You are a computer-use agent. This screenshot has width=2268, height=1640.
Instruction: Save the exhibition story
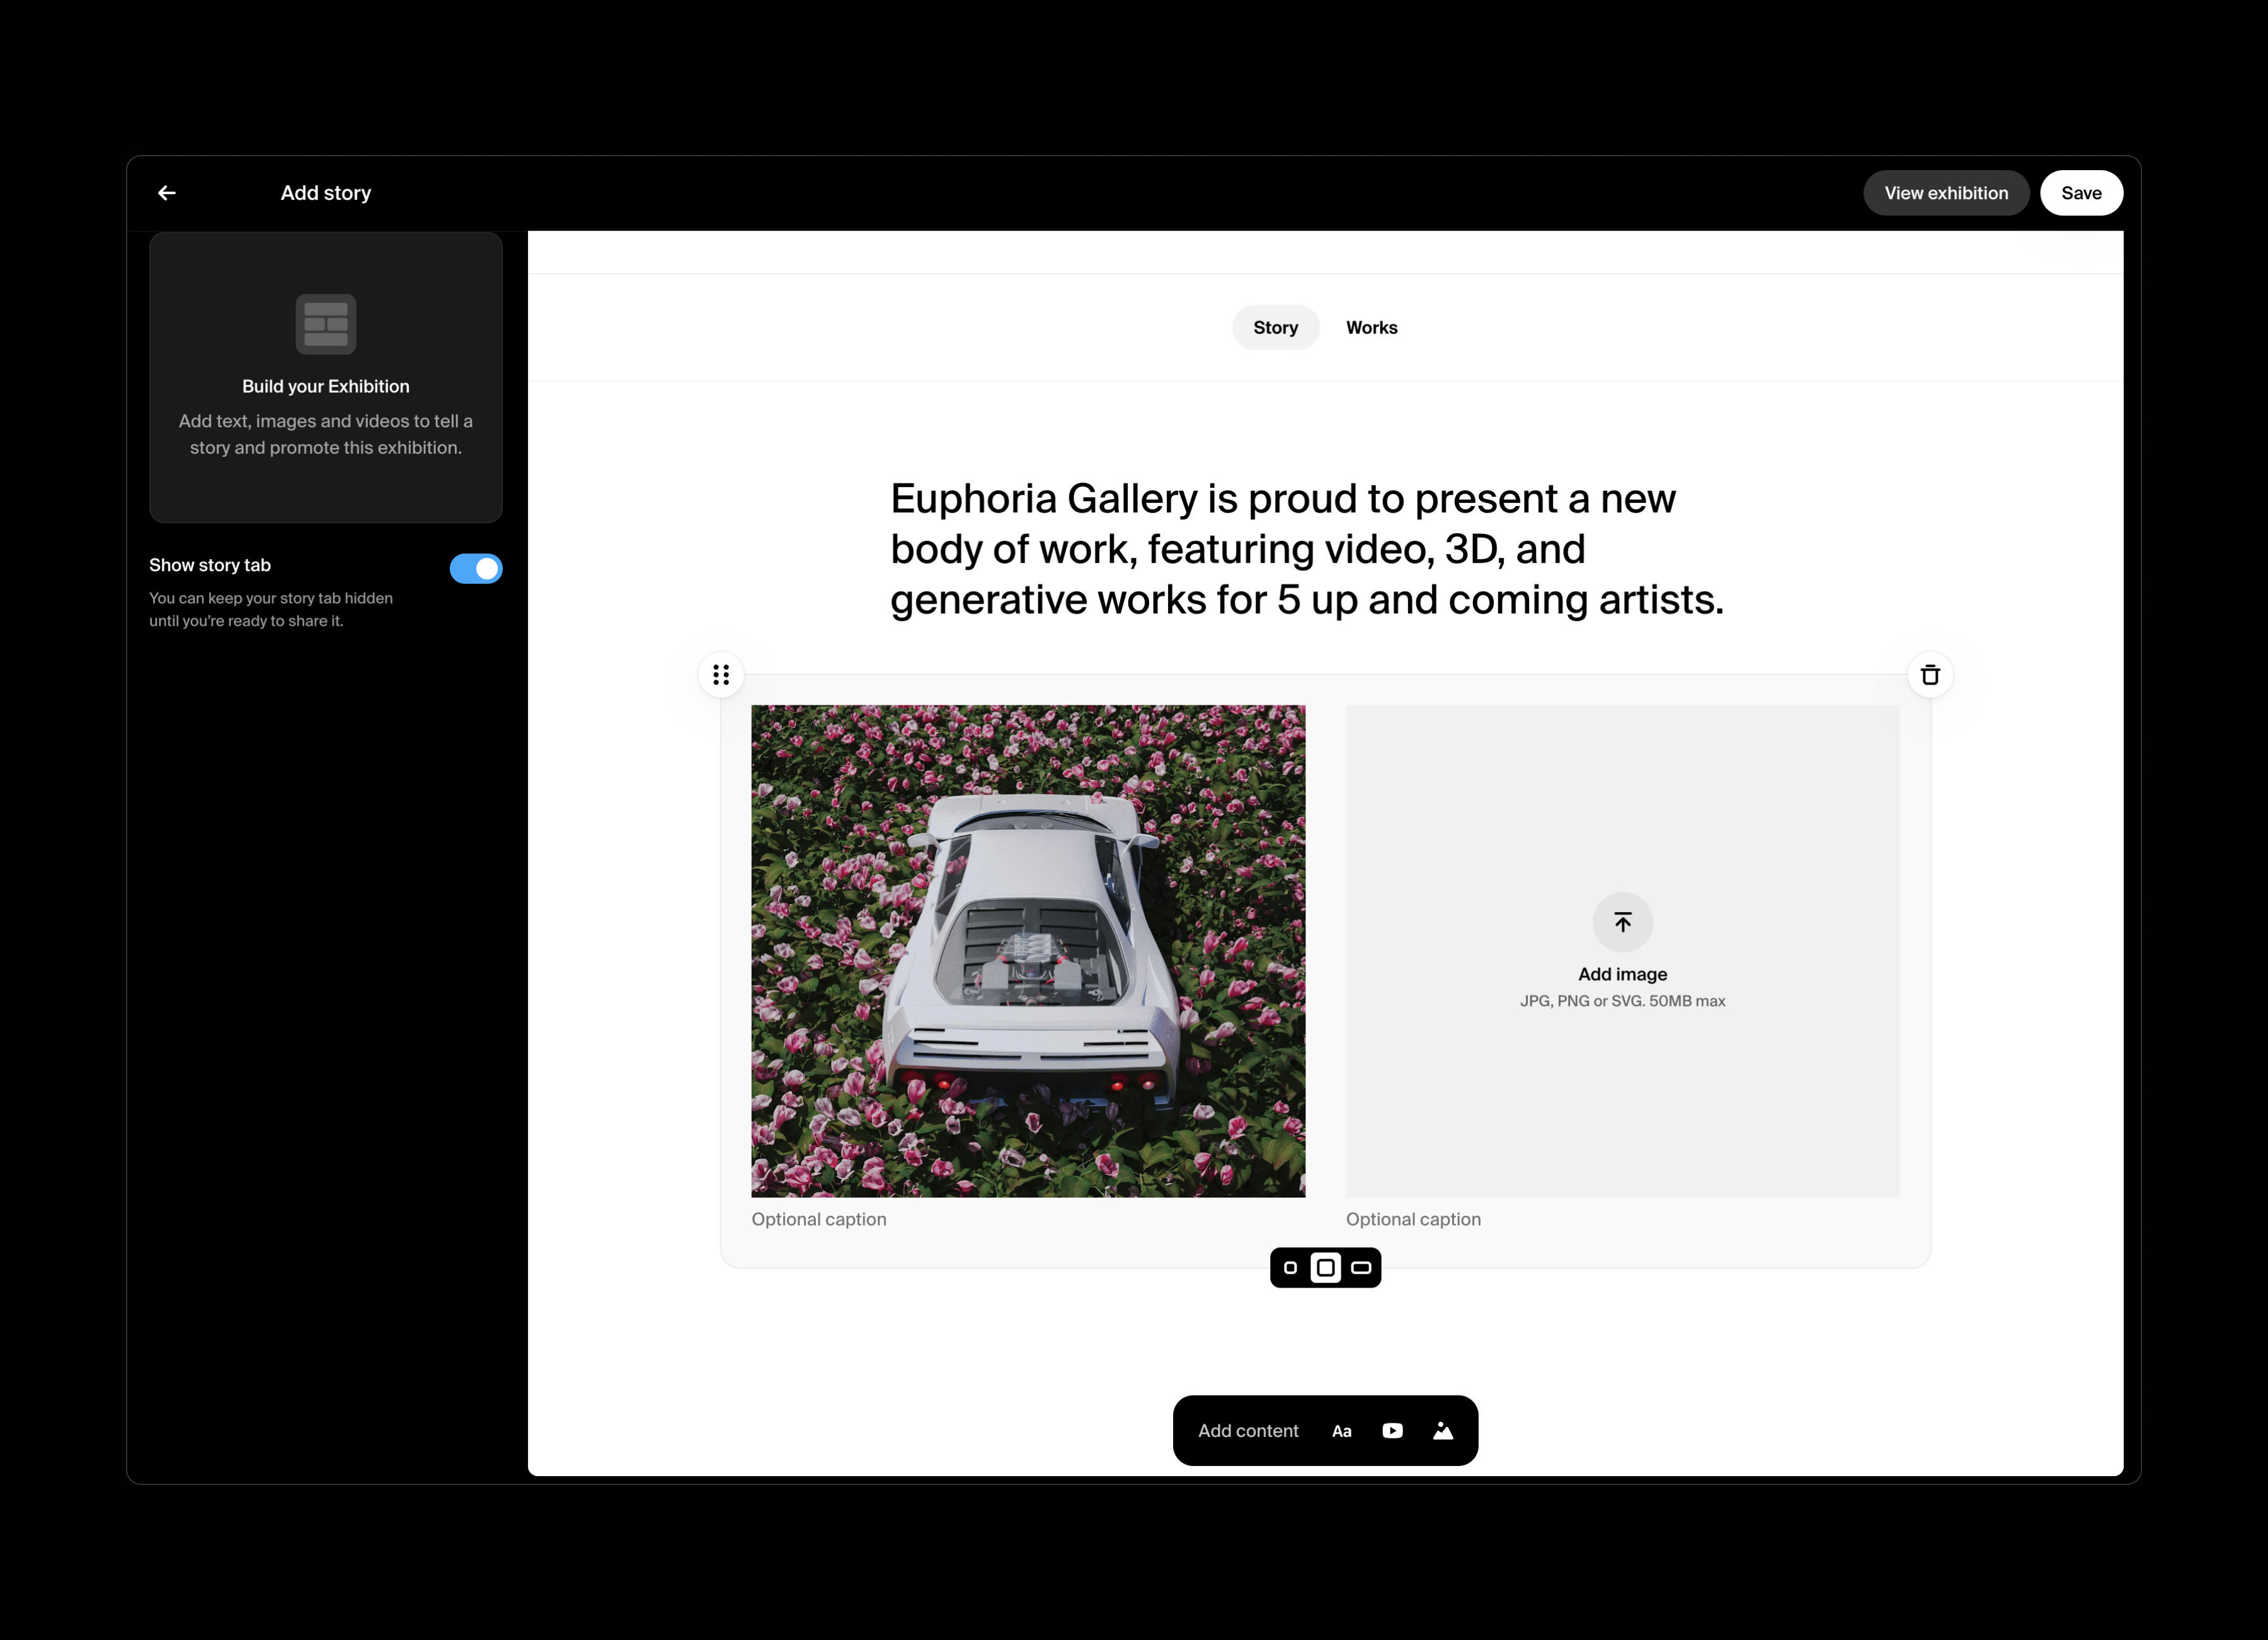pyautogui.click(x=2082, y=192)
